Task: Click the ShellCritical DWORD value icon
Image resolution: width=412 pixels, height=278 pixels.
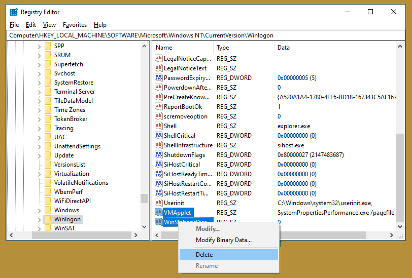Action: pos(158,135)
